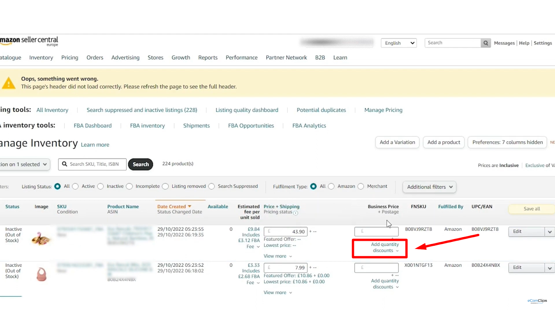Select the Search Suppressed radio button

212,187
